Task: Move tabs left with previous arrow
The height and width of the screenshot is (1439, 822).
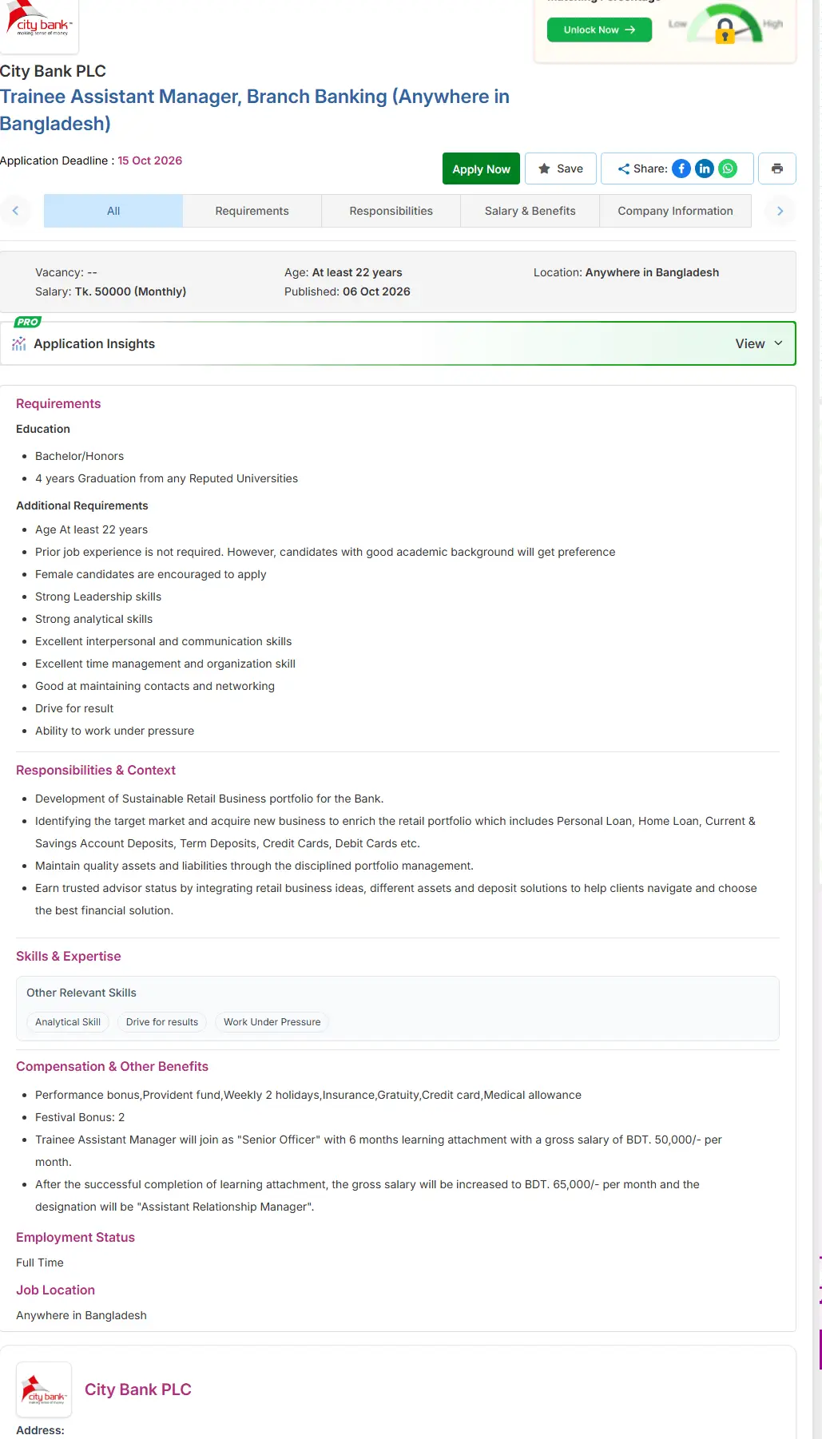Action: click(15, 211)
